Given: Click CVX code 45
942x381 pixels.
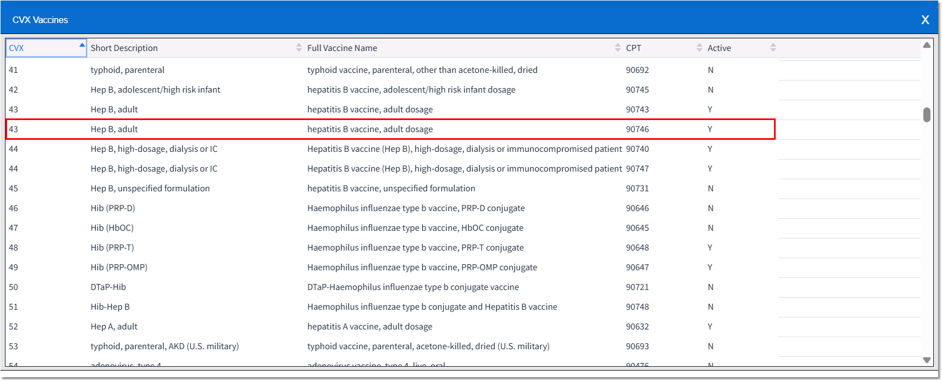Looking at the screenshot, I should coord(13,188).
